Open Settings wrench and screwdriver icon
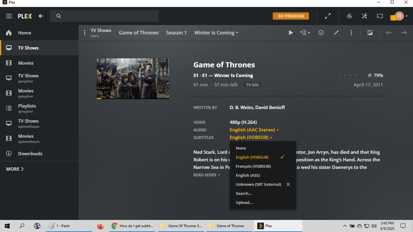This screenshot has width=413, height=232. click(x=364, y=16)
